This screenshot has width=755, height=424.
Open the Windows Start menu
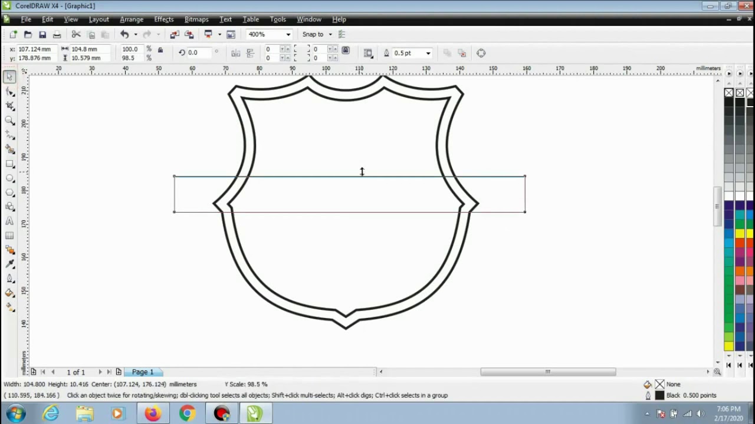tap(16, 413)
